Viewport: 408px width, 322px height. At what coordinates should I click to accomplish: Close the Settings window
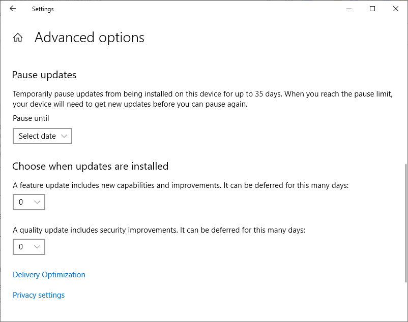click(396, 9)
